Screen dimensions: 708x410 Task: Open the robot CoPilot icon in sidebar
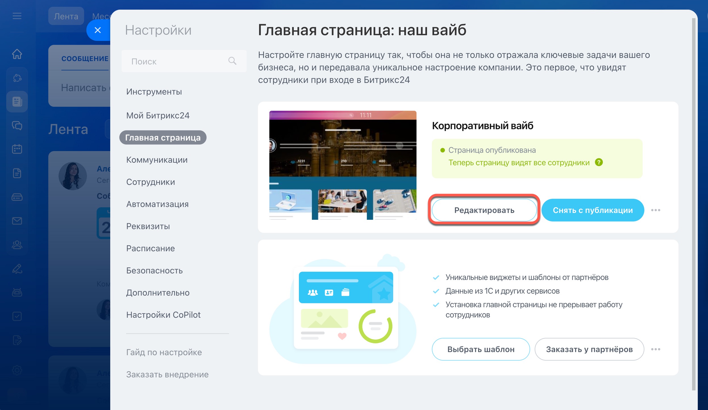pyautogui.click(x=17, y=292)
